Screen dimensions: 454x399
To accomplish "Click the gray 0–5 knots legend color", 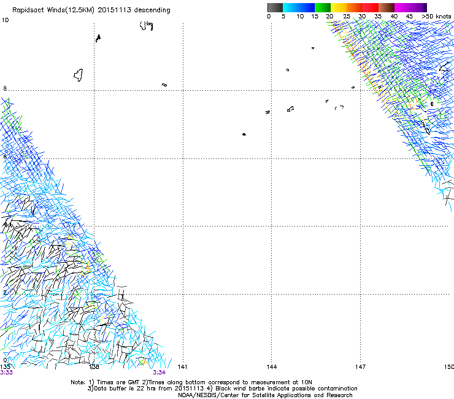I will (x=275, y=7).
